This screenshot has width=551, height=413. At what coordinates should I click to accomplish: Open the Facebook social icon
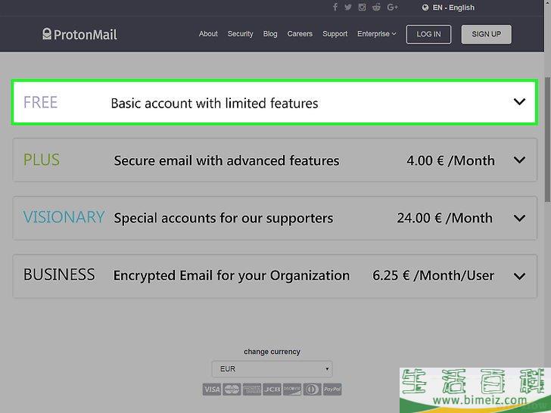[x=335, y=7]
